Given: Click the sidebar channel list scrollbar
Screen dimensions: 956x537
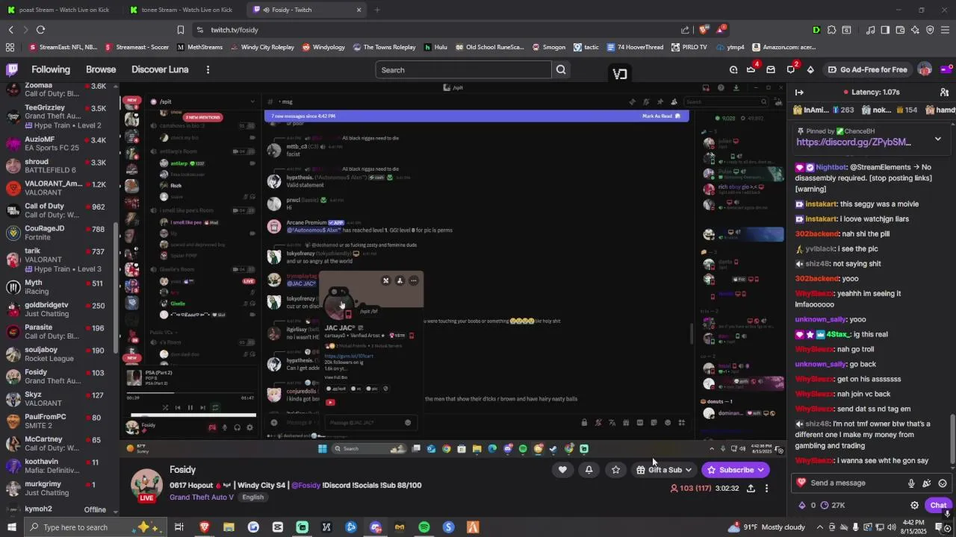Looking at the screenshot, I should pyautogui.click(x=115, y=288).
